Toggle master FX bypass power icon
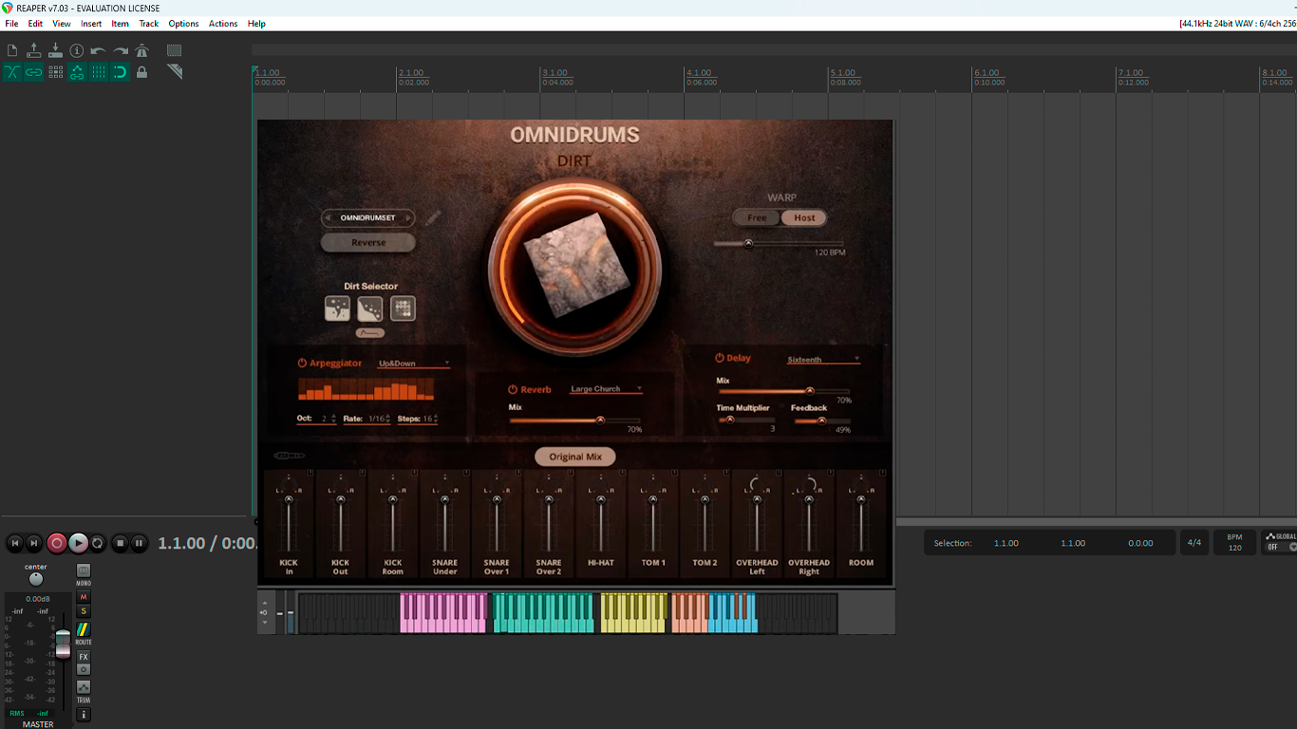 coord(84,669)
